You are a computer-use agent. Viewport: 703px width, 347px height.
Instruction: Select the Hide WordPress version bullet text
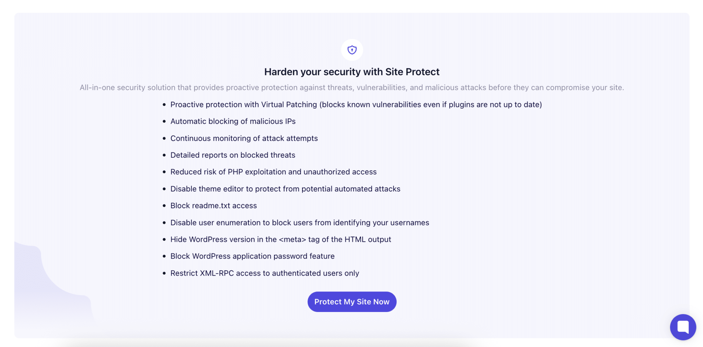click(280, 239)
